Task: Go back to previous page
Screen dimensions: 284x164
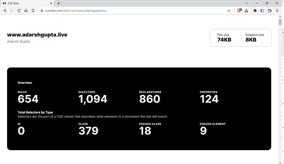Action: click(x=5, y=11)
